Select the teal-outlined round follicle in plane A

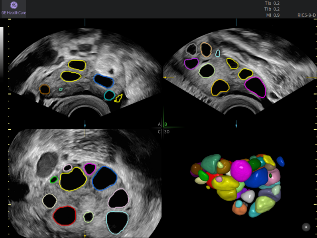pos(109,95)
